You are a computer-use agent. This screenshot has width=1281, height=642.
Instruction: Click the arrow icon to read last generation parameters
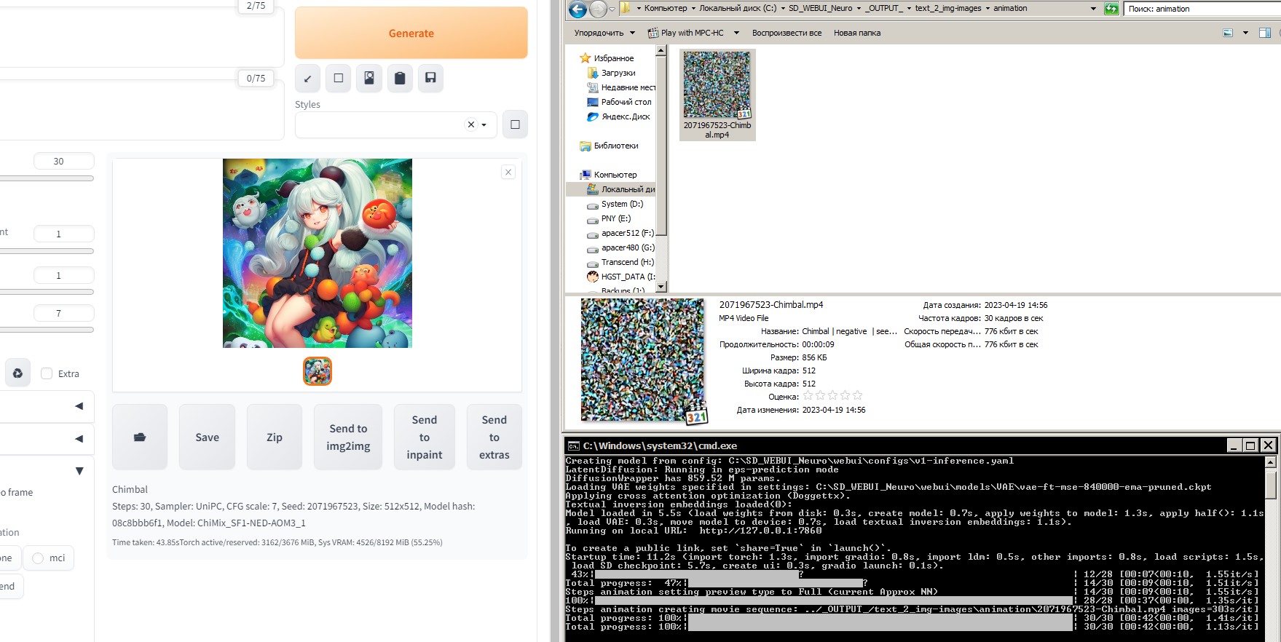(x=307, y=78)
